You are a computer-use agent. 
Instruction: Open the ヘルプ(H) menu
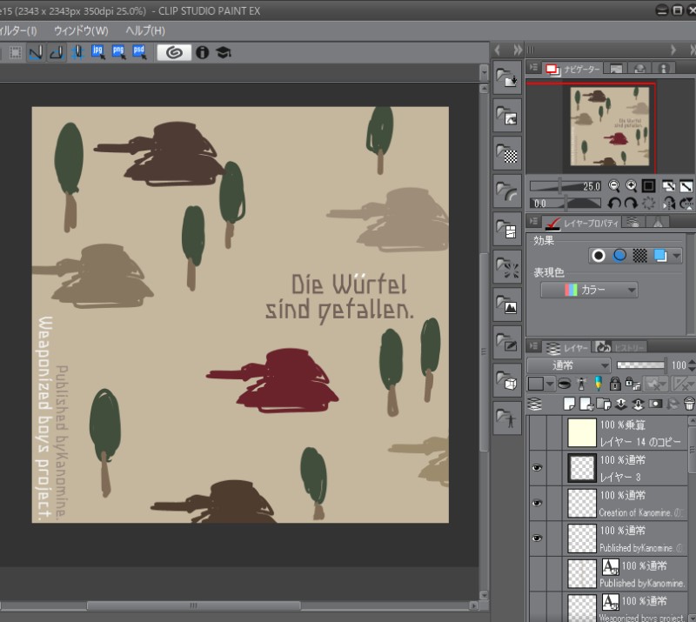pos(145,30)
